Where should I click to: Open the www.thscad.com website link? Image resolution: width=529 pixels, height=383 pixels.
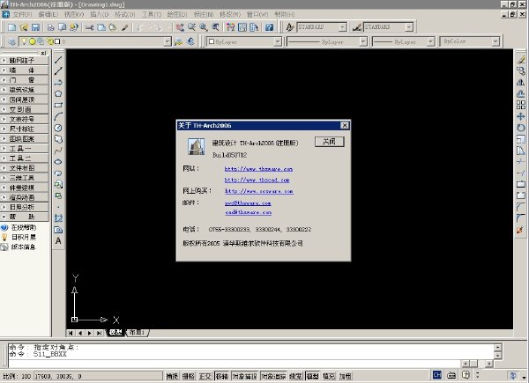(257, 180)
